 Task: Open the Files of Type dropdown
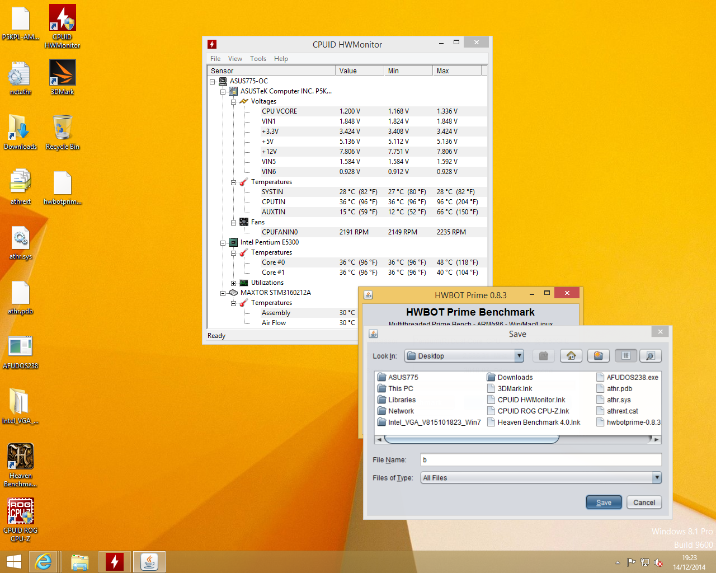tap(541, 478)
